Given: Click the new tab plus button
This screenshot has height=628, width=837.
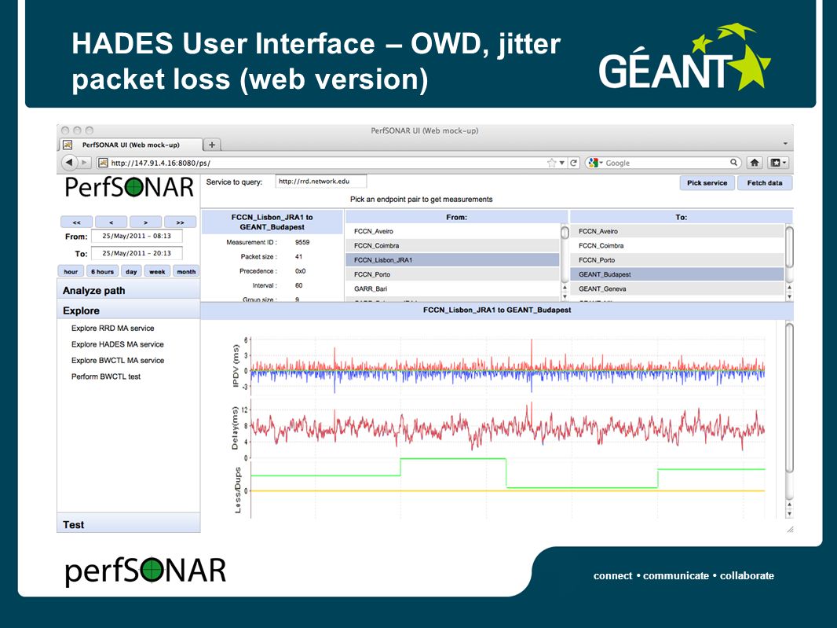Looking at the screenshot, I should (212, 145).
